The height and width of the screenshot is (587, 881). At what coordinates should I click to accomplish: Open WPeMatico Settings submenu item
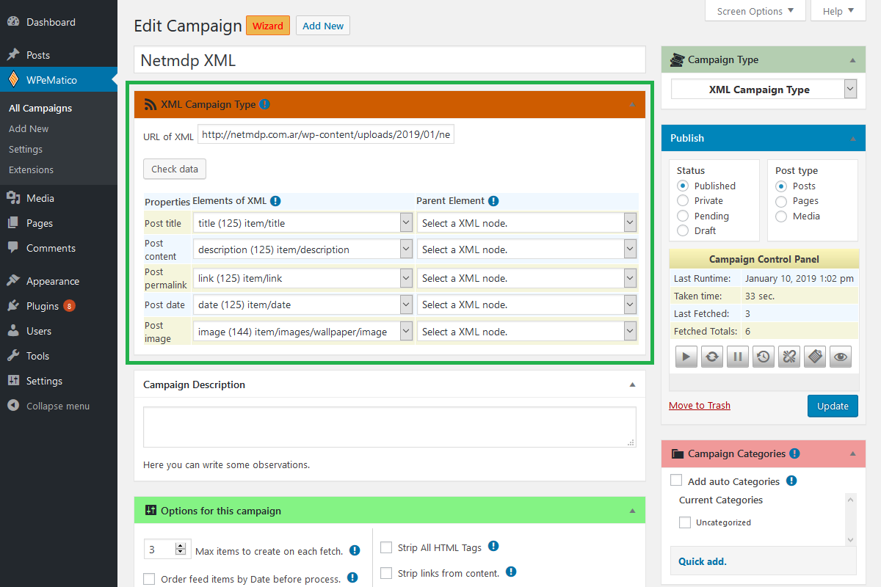pos(26,149)
